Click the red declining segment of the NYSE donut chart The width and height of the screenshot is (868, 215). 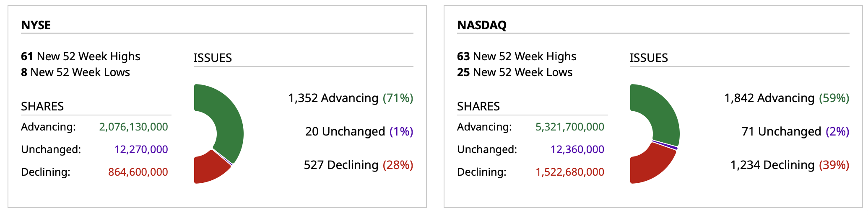209,169
